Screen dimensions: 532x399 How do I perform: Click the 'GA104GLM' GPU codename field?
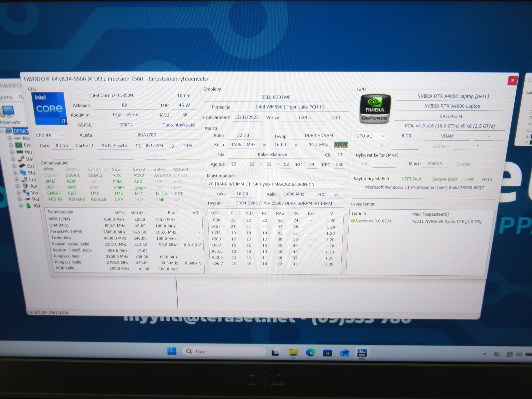tap(451, 116)
